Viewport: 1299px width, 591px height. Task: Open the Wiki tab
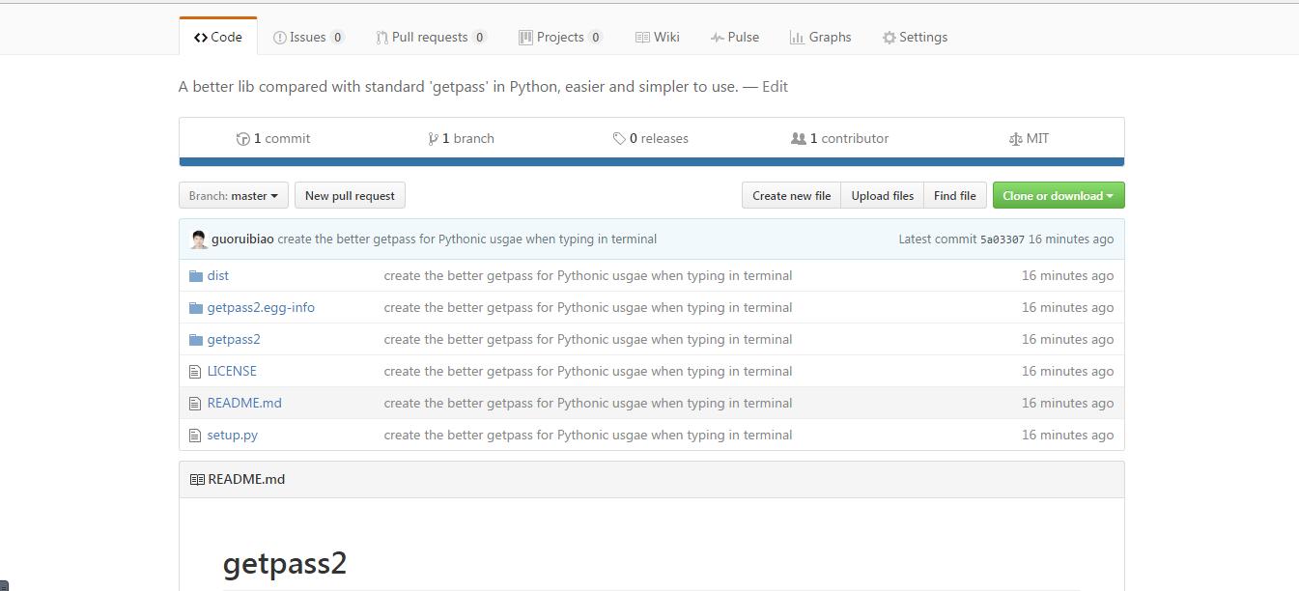657,37
